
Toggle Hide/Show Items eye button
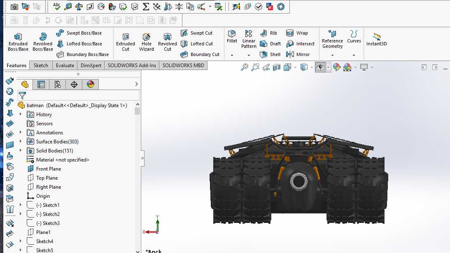[320, 67]
